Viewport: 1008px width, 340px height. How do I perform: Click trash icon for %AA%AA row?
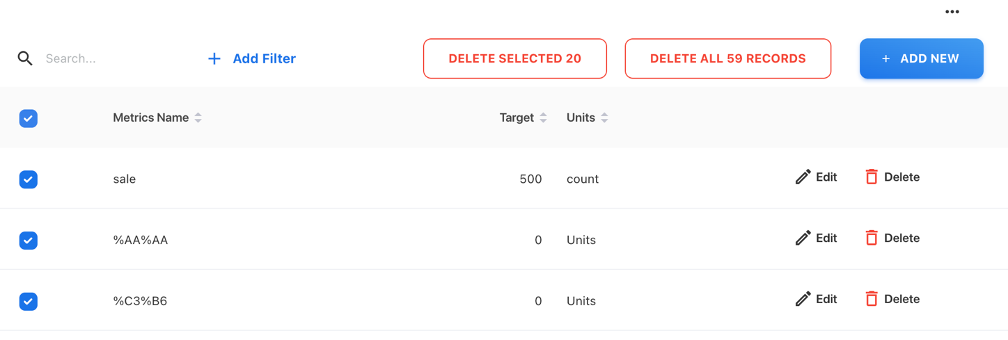(x=871, y=238)
